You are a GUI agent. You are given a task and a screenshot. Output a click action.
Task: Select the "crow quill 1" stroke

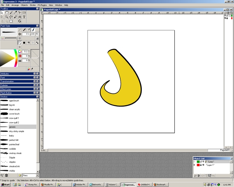[18, 118]
